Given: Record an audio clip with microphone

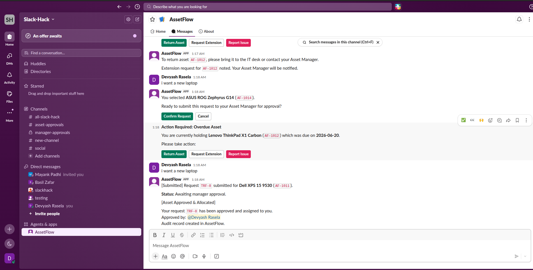Looking at the screenshot, I should [x=204, y=256].
